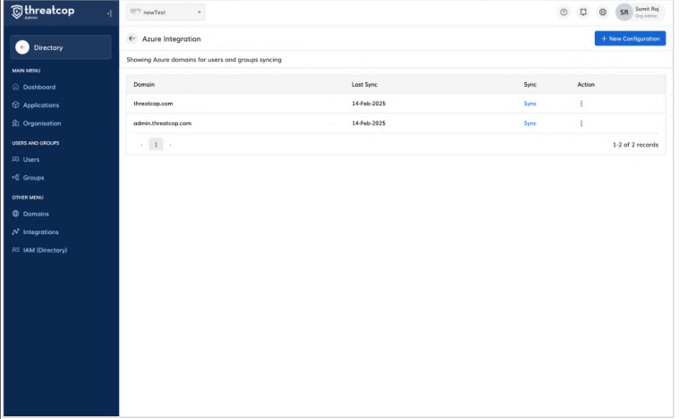Click the Threatcop shield logo
The width and height of the screenshot is (679, 419).
[15, 12]
